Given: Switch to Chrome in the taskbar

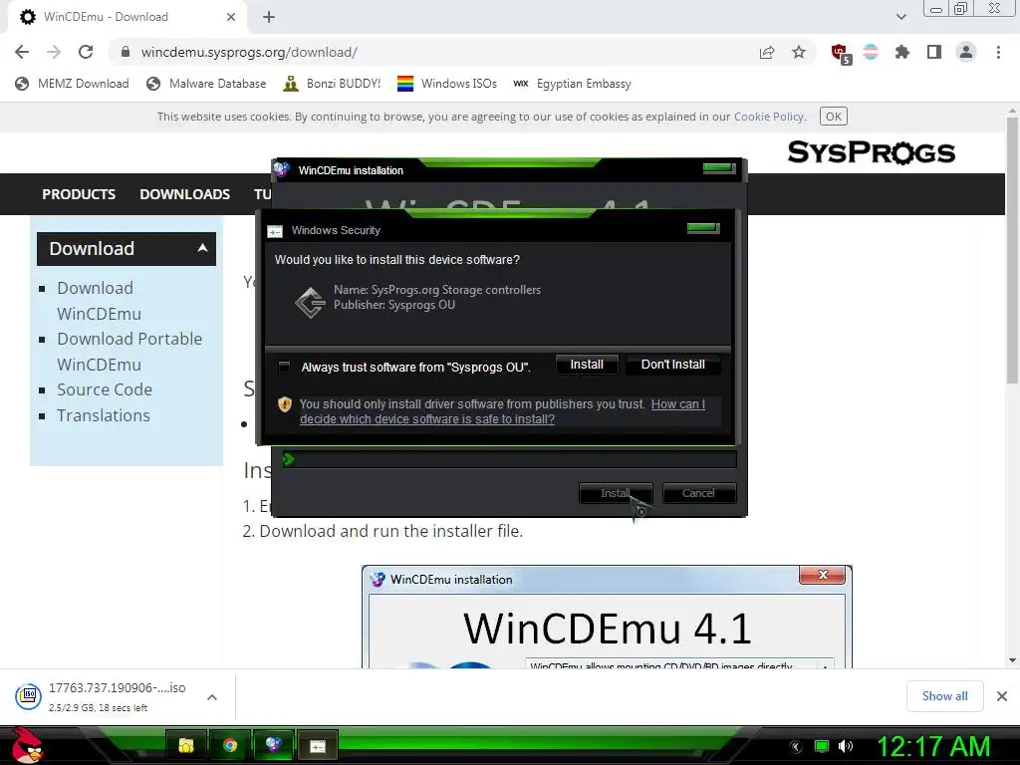Looking at the screenshot, I should click(x=230, y=745).
